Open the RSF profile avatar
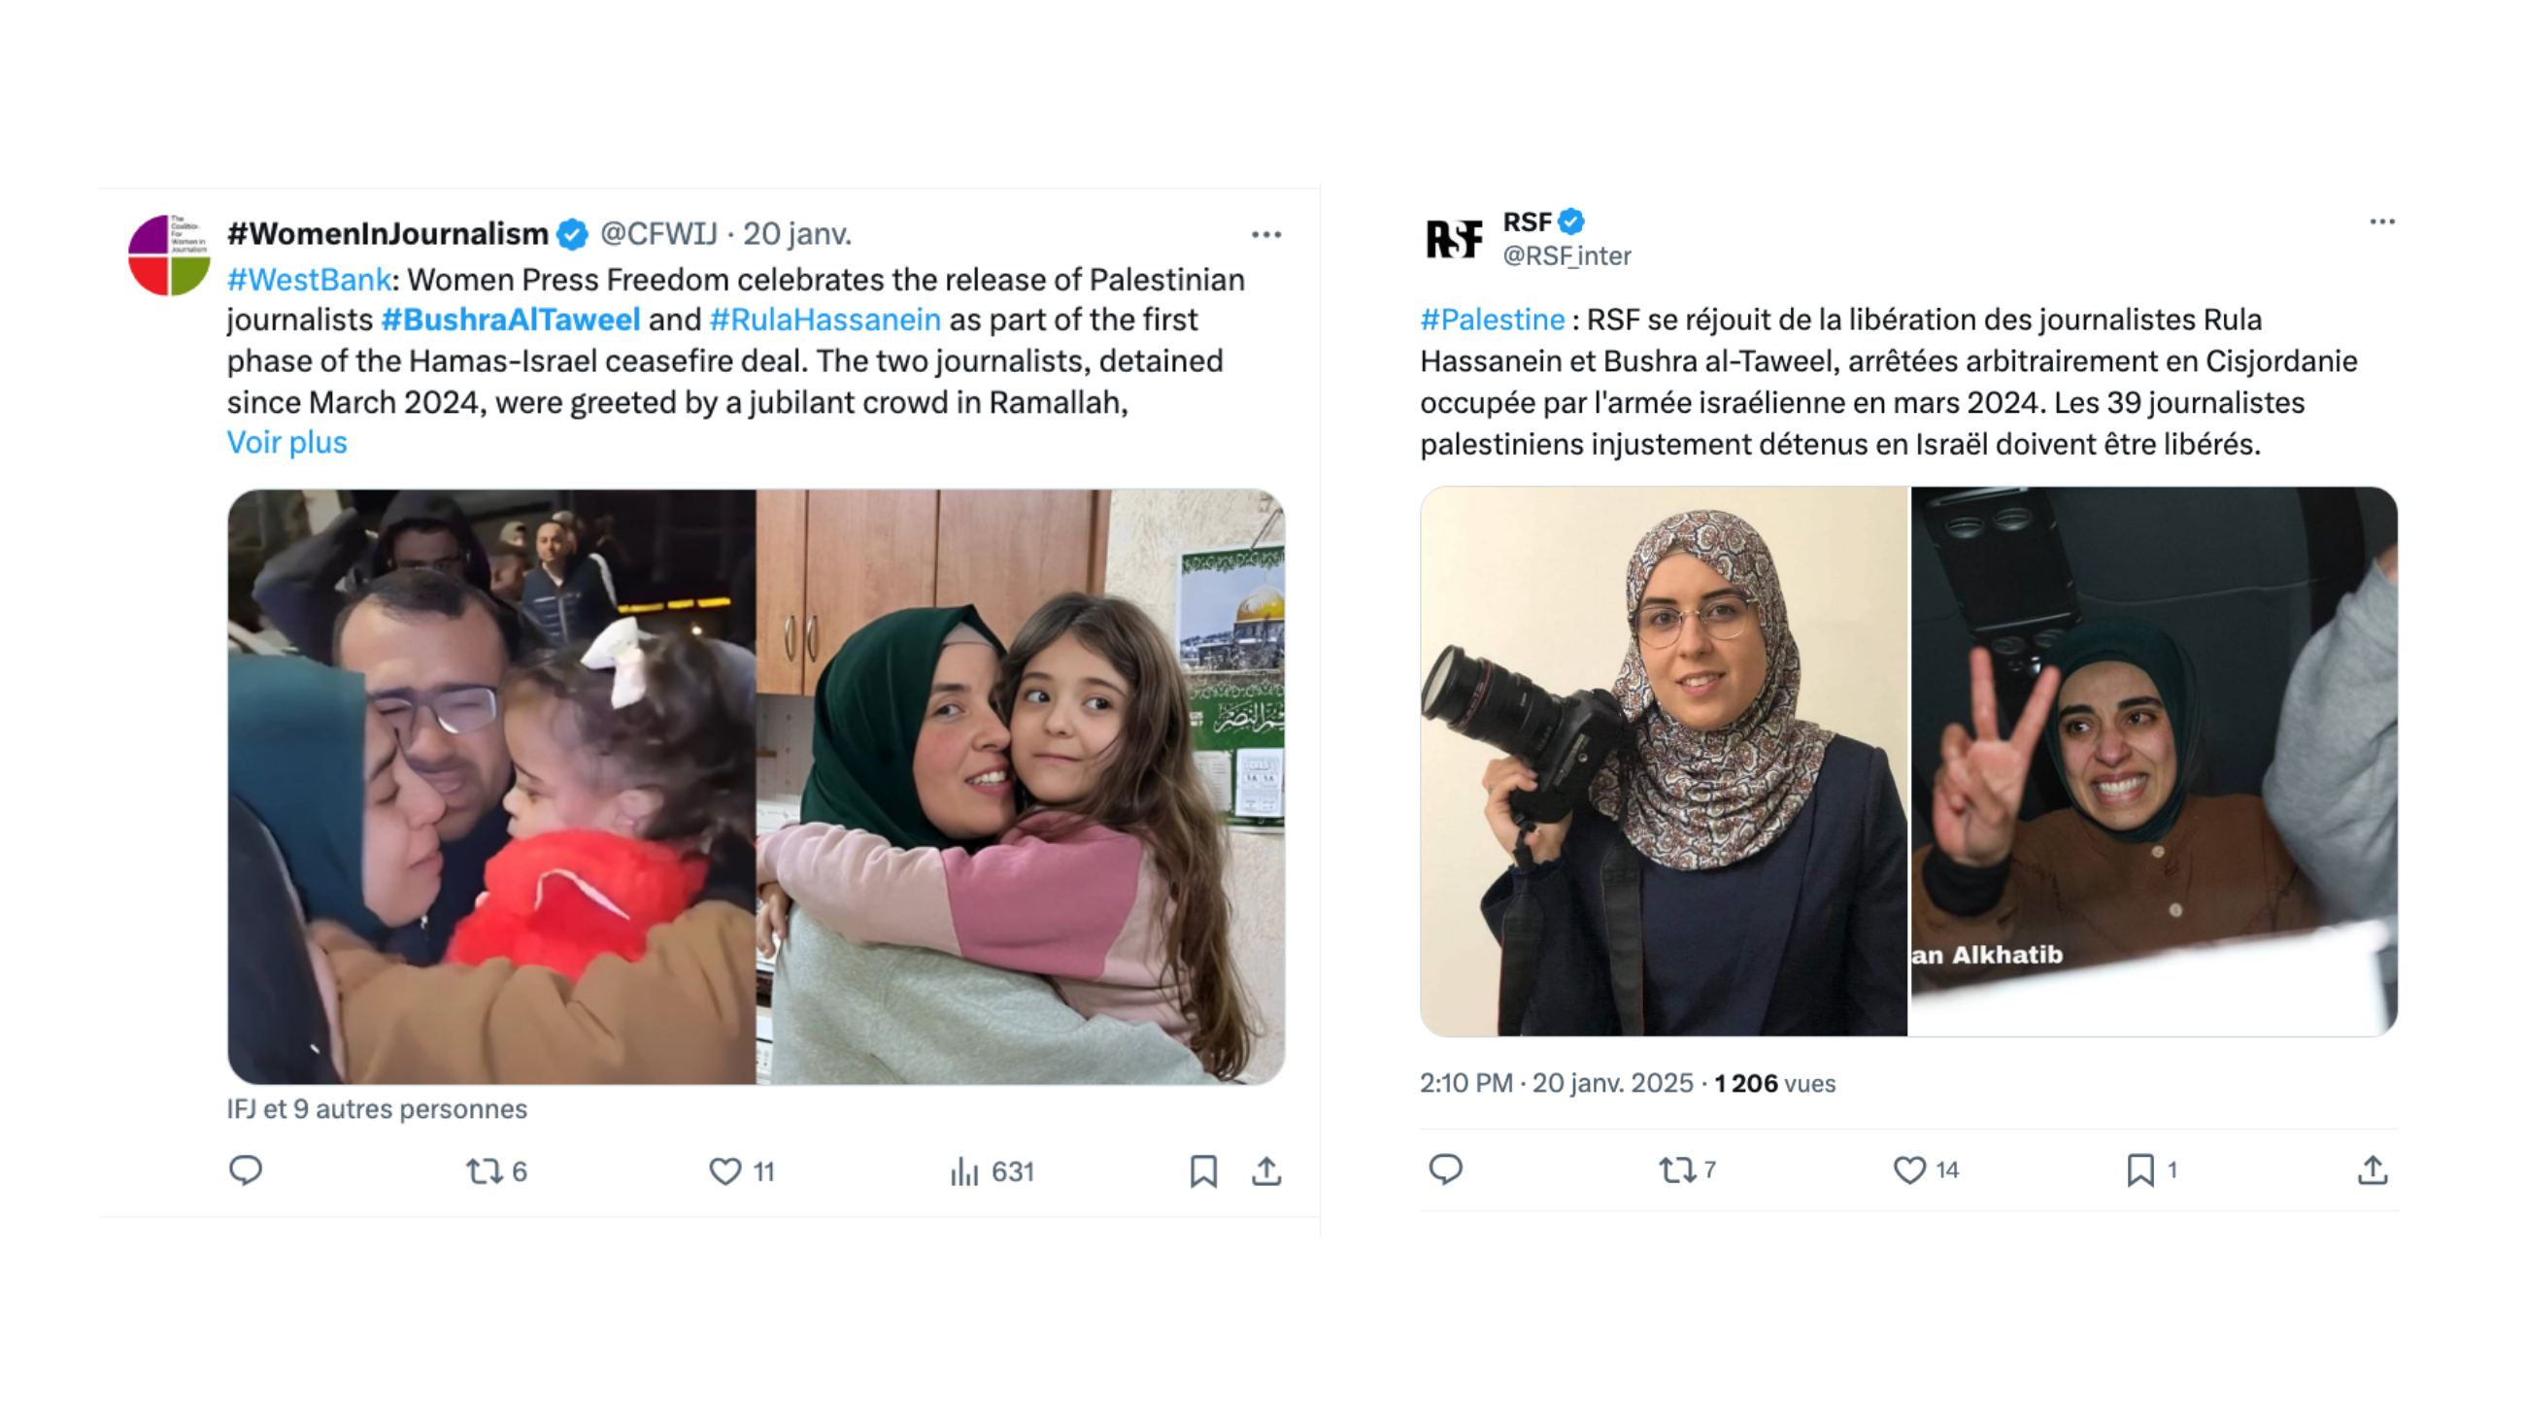The image size is (2525, 1421). pos(1453,238)
